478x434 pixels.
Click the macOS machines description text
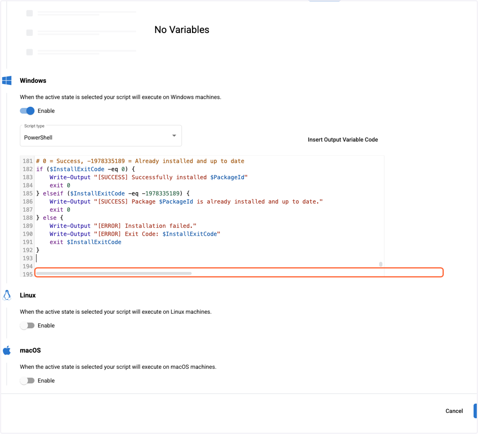pyautogui.click(x=118, y=367)
